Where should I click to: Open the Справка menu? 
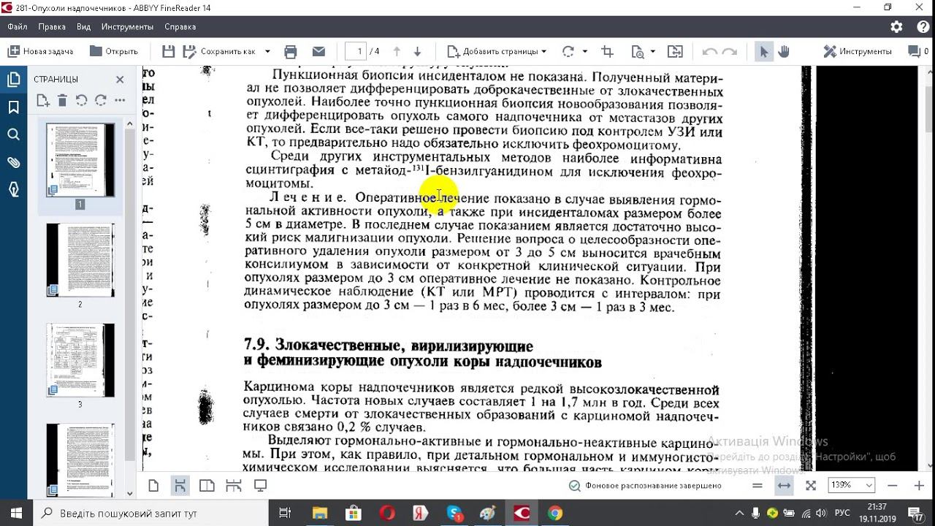[180, 27]
